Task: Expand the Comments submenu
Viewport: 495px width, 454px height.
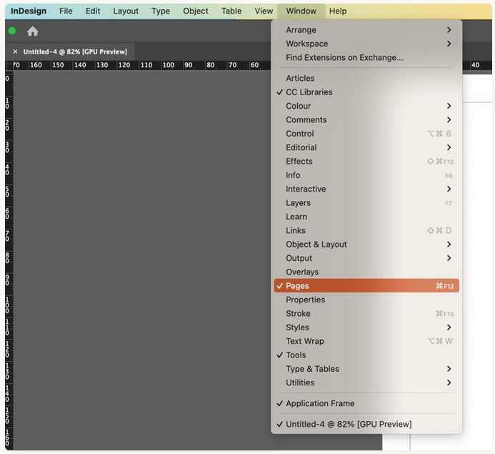Action: 366,119
